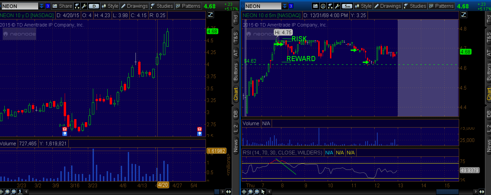
Task: Select the T&S tab in middle sidebar
Action: 235,38
